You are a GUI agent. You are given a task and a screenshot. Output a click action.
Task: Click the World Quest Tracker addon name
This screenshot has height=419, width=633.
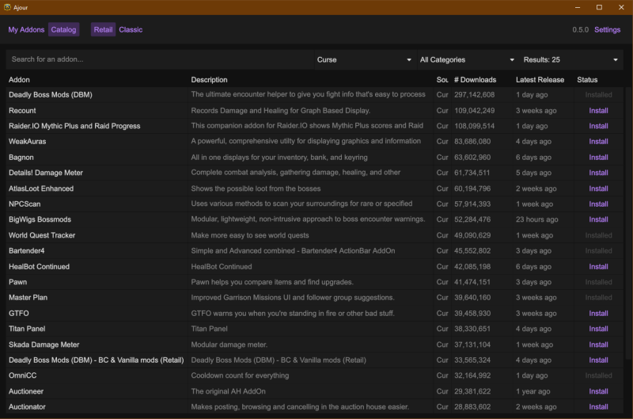coord(42,235)
